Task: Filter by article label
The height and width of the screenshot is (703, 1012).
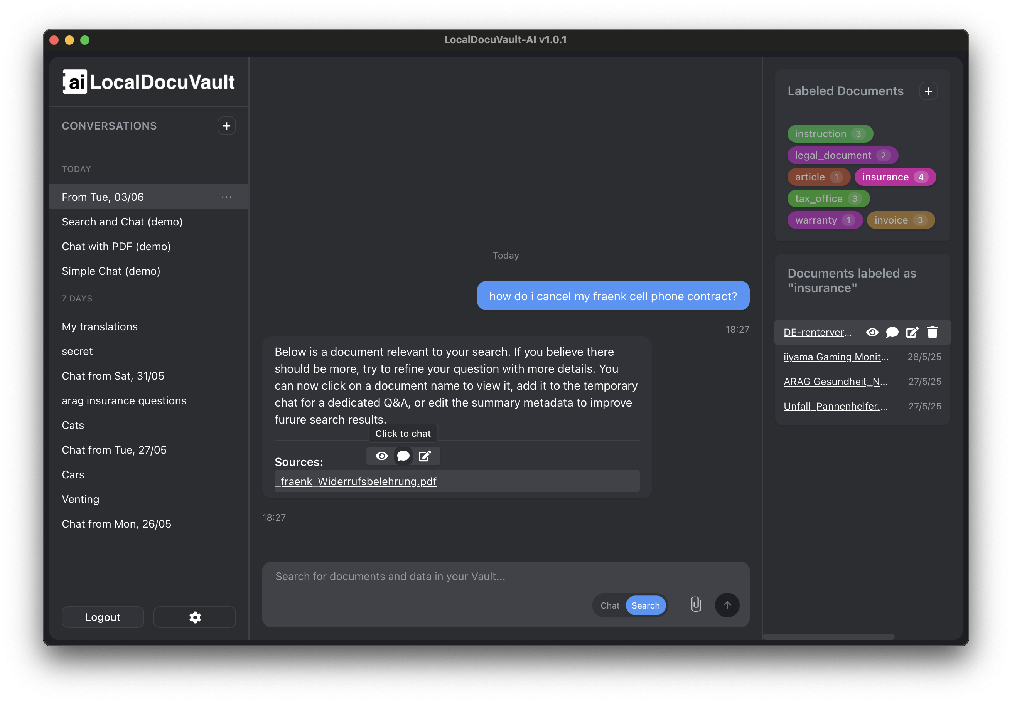Action: (x=818, y=177)
